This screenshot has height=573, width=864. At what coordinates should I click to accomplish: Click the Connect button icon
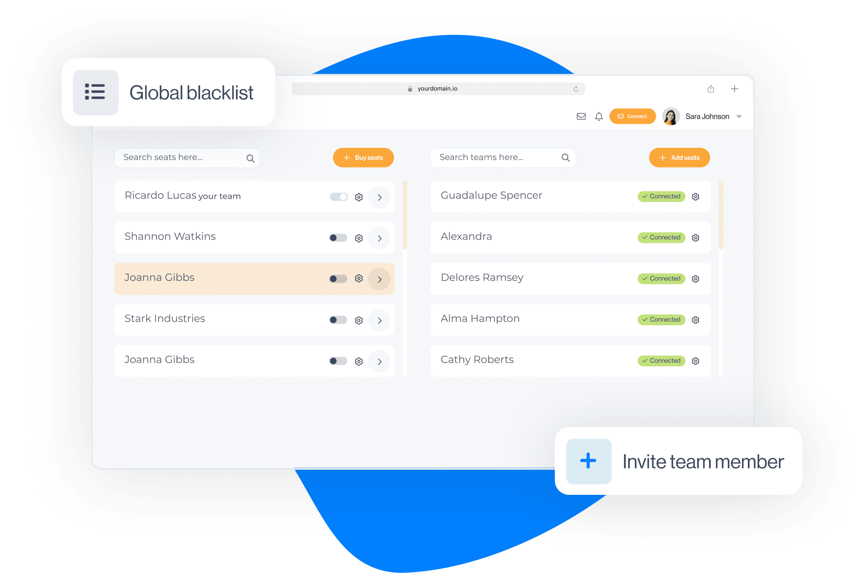click(621, 117)
